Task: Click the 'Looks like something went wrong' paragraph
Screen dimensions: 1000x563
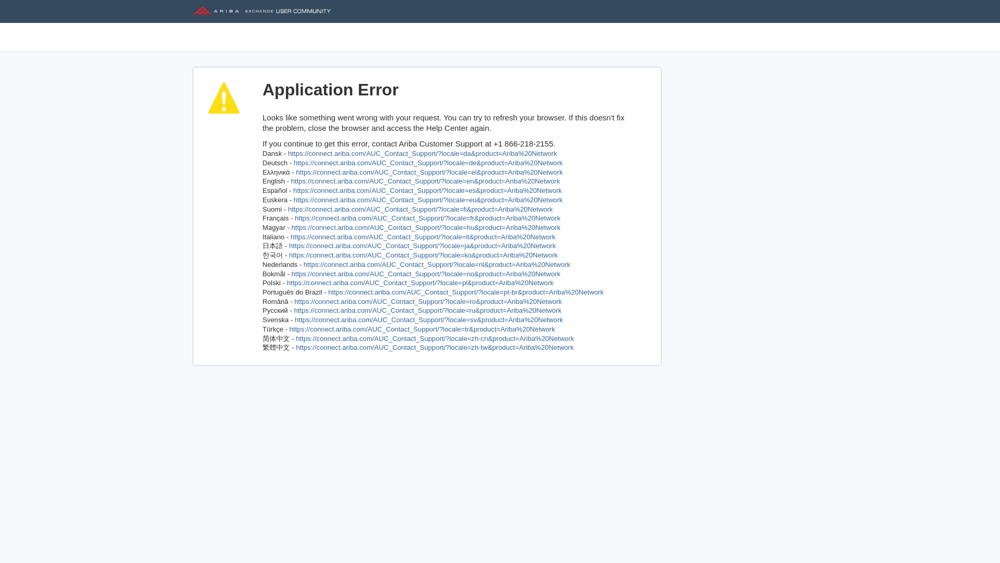Action: [x=444, y=123]
